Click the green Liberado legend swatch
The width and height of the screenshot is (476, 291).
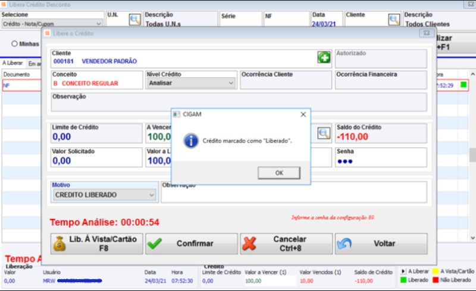coord(403,280)
